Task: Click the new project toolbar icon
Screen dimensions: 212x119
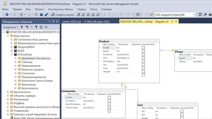Action: [21, 15]
